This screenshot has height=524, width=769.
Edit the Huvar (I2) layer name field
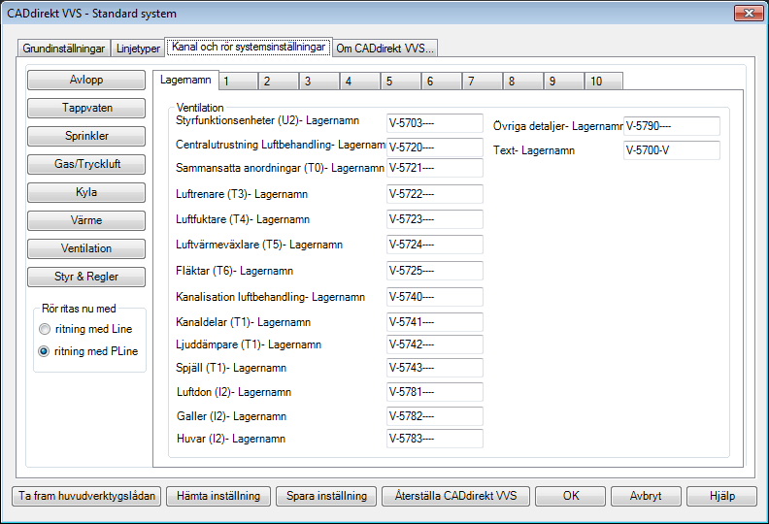point(435,439)
